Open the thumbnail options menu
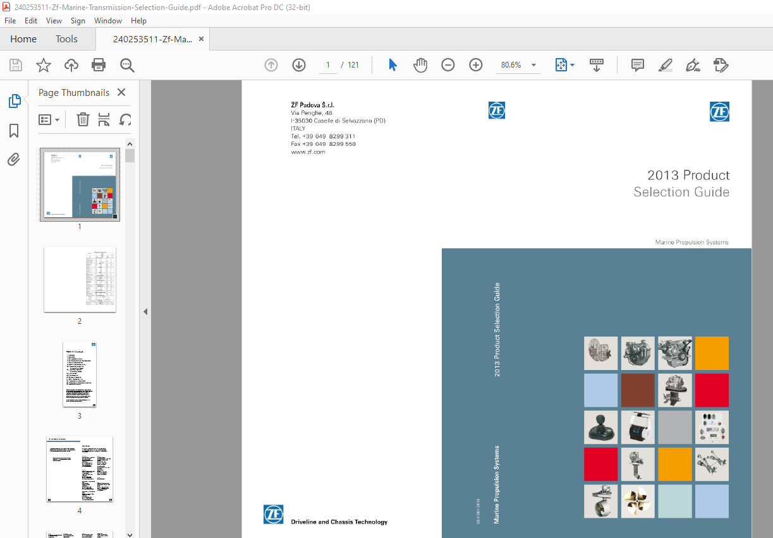The width and height of the screenshot is (773, 538). tap(49, 119)
